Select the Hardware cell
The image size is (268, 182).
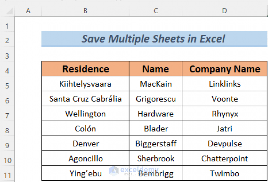156,113
